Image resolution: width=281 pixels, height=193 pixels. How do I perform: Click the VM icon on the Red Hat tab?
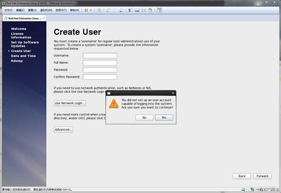click(x=6, y=19)
